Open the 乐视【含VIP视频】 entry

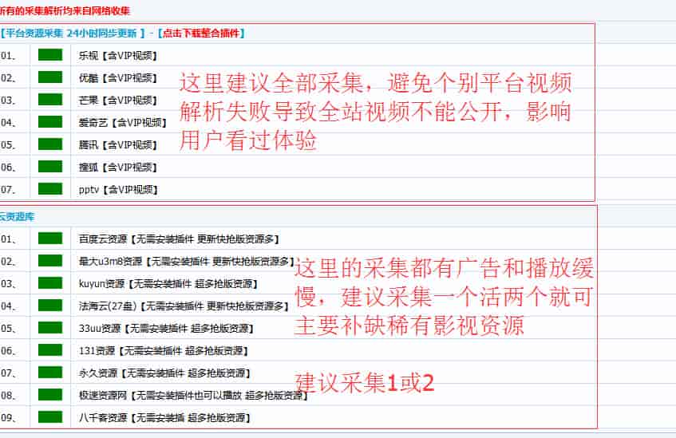pos(118,56)
